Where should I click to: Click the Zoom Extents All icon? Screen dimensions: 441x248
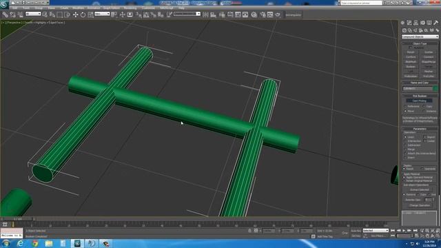click(438, 231)
